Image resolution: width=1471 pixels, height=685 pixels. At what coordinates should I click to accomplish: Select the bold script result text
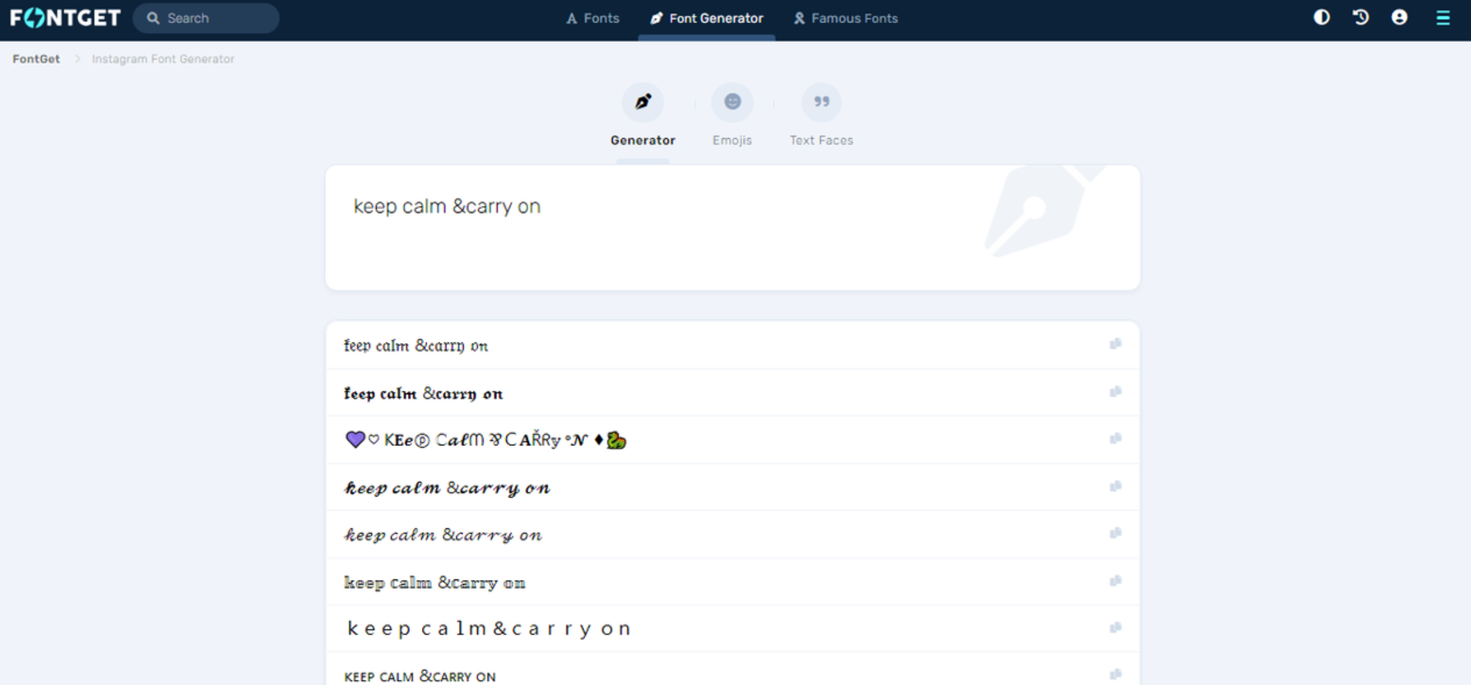pos(447,489)
